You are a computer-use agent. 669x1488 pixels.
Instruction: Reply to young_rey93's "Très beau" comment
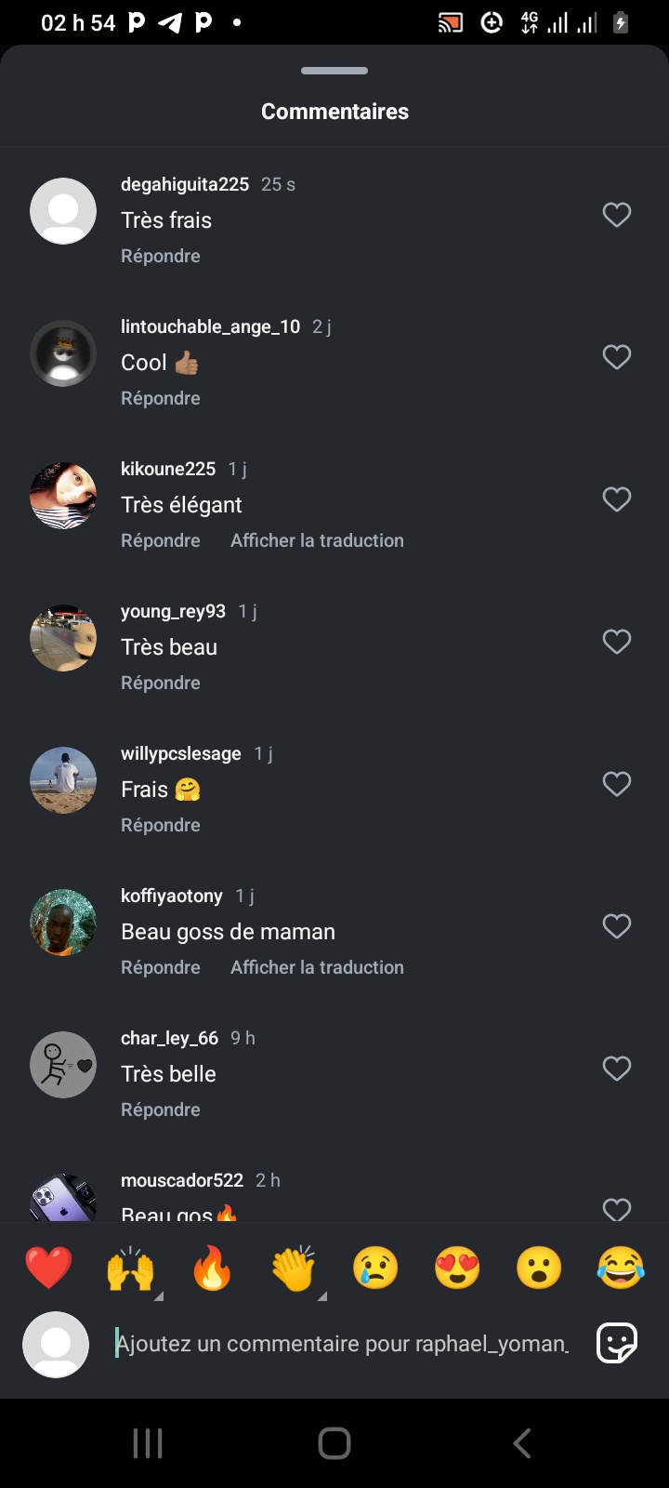pyautogui.click(x=161, y=683)
